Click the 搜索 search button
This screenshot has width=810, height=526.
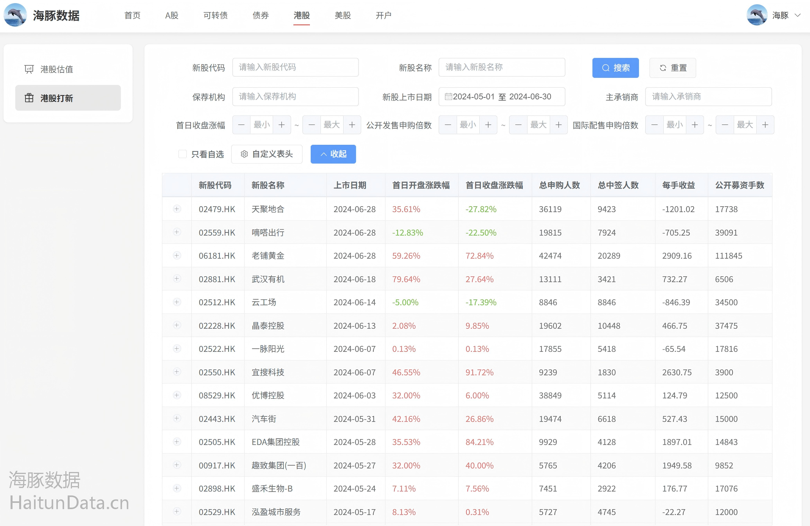[x=616, y=68]
